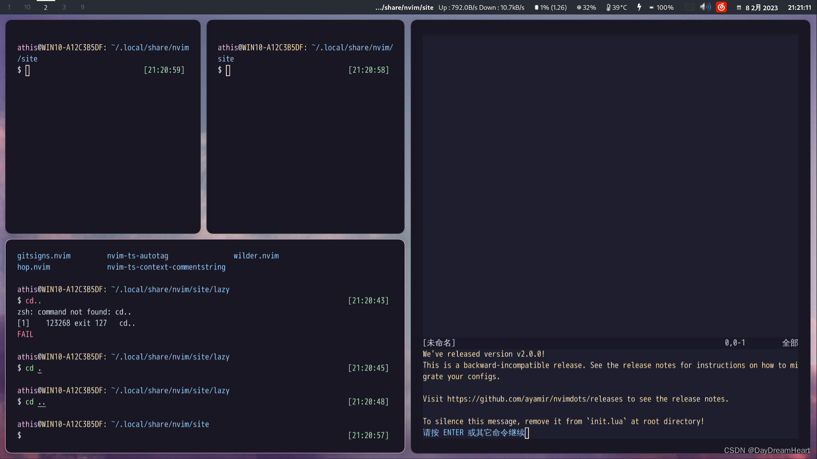Click the lightning bolt power icon
This screenshot has height=459, width=817.
click(639, 7)
